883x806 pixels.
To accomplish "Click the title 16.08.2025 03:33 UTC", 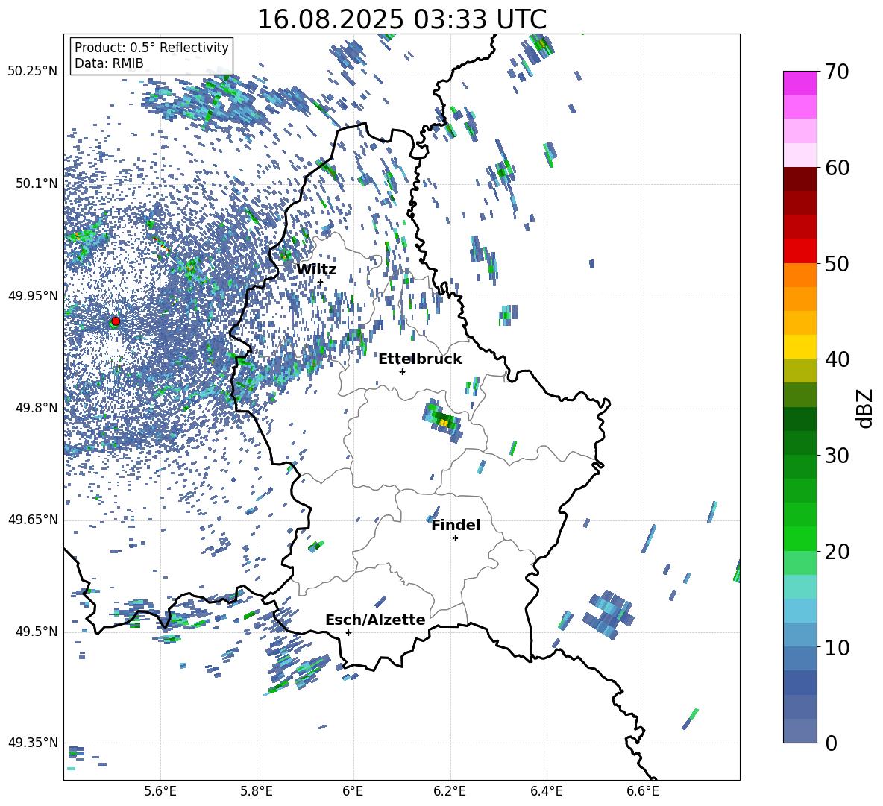I will tap(401, 19).
